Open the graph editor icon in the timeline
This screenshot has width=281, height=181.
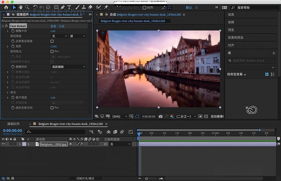[x=131, y=132]
